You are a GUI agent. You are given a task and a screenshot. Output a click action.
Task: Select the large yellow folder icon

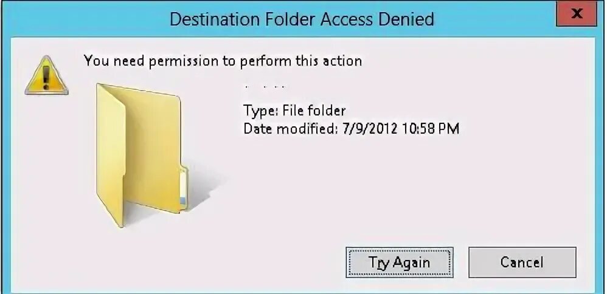click(142, 155)
